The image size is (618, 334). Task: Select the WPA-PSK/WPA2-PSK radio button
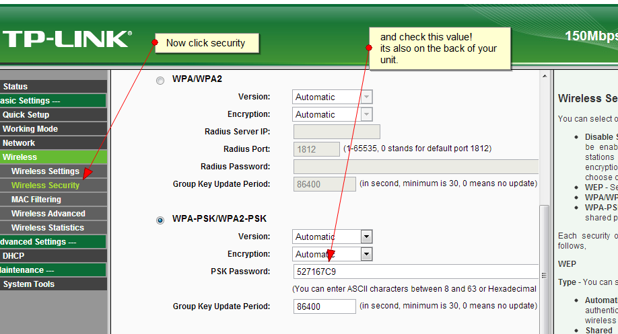point(160,220)
